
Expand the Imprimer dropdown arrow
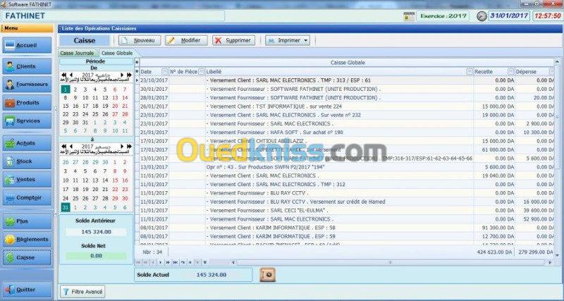[306, 41]
